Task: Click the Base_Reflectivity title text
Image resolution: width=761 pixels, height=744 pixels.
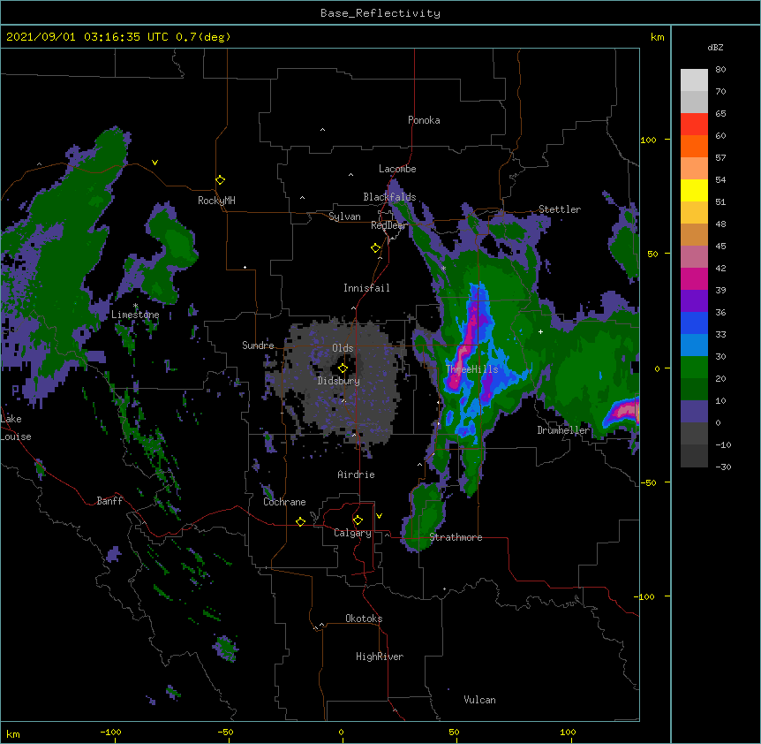Action: coord(380,13)
